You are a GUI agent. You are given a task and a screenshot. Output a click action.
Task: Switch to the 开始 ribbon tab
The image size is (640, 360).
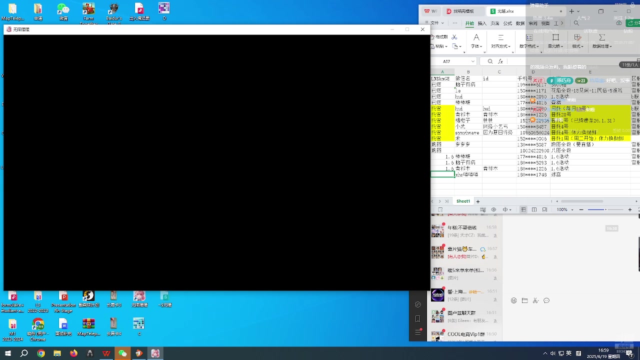tap(469, 23)
